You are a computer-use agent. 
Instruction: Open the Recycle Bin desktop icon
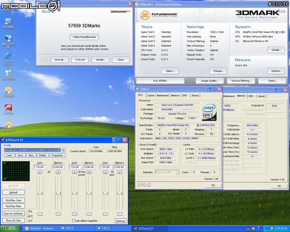pyautogui.click(x=8, y=75)
